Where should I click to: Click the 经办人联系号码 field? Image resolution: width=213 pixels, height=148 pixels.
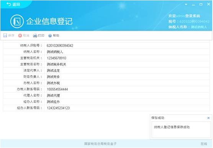coord(126,108)
